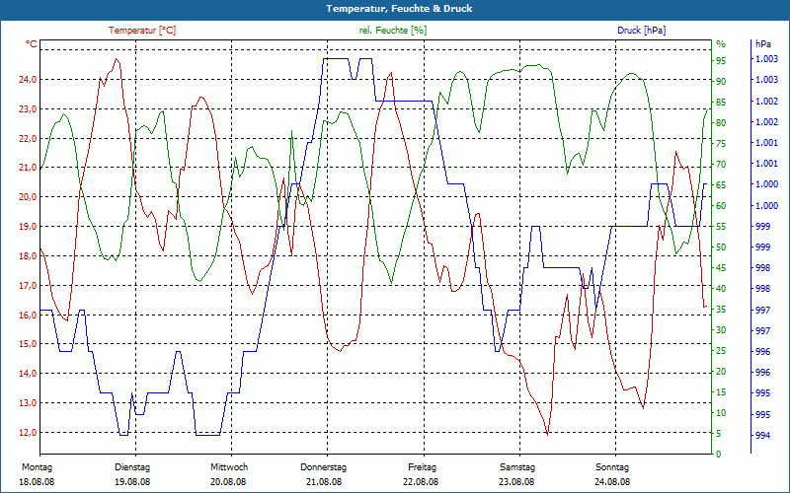Click the 30 humidity axis value
790x493 pixels.
[x=721, y=330]
